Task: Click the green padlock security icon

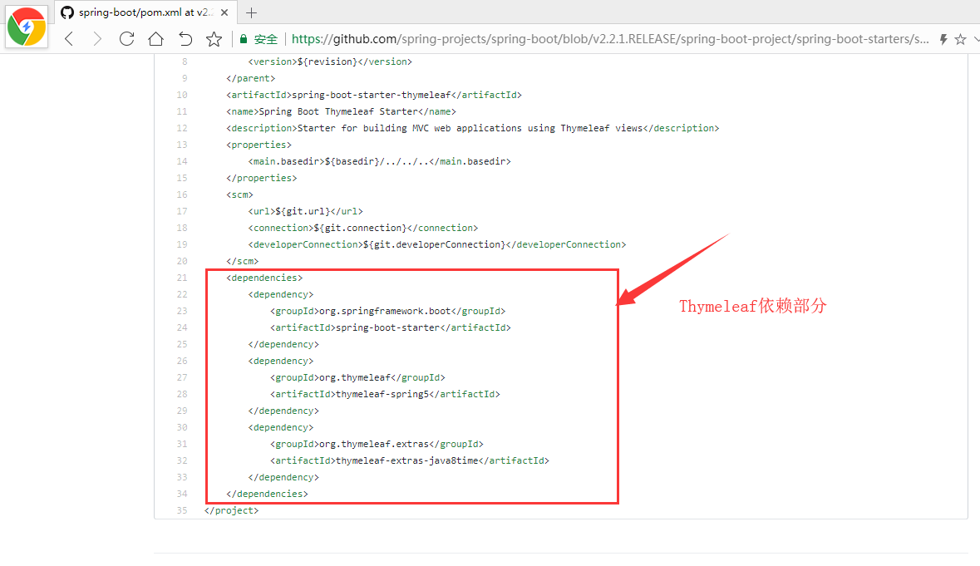Action: [244, 39]
